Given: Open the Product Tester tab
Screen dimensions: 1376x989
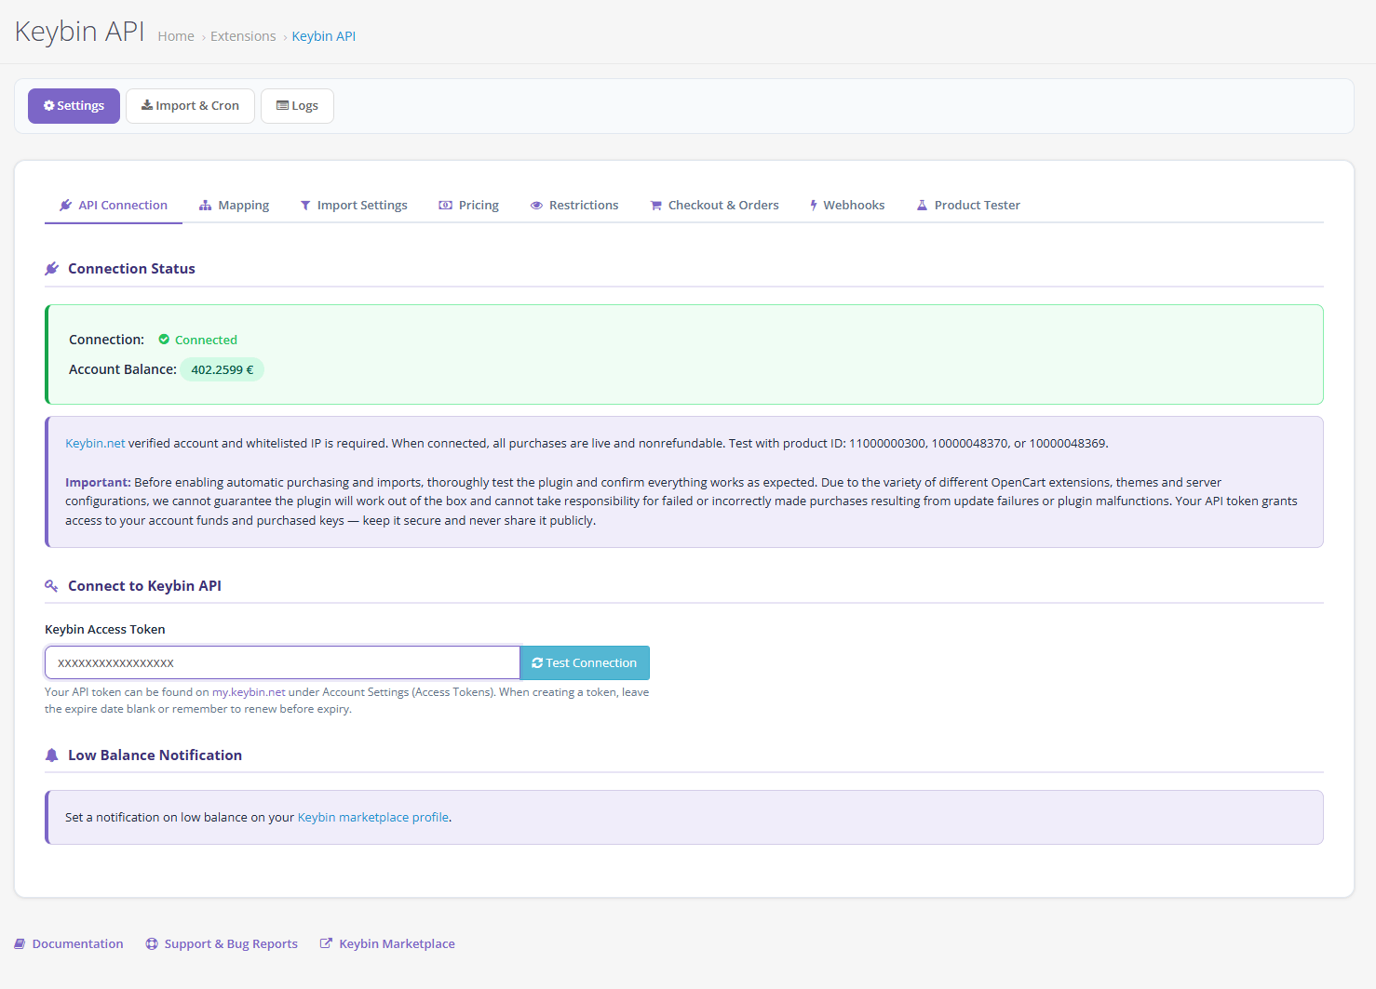Looking at the screenshot, I should (977, 206).
